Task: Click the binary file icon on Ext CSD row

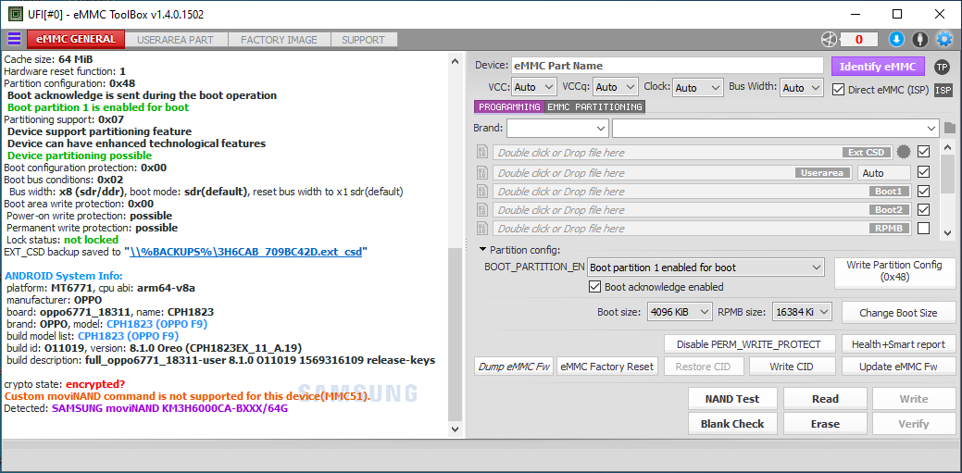Action: click(482, 152)
